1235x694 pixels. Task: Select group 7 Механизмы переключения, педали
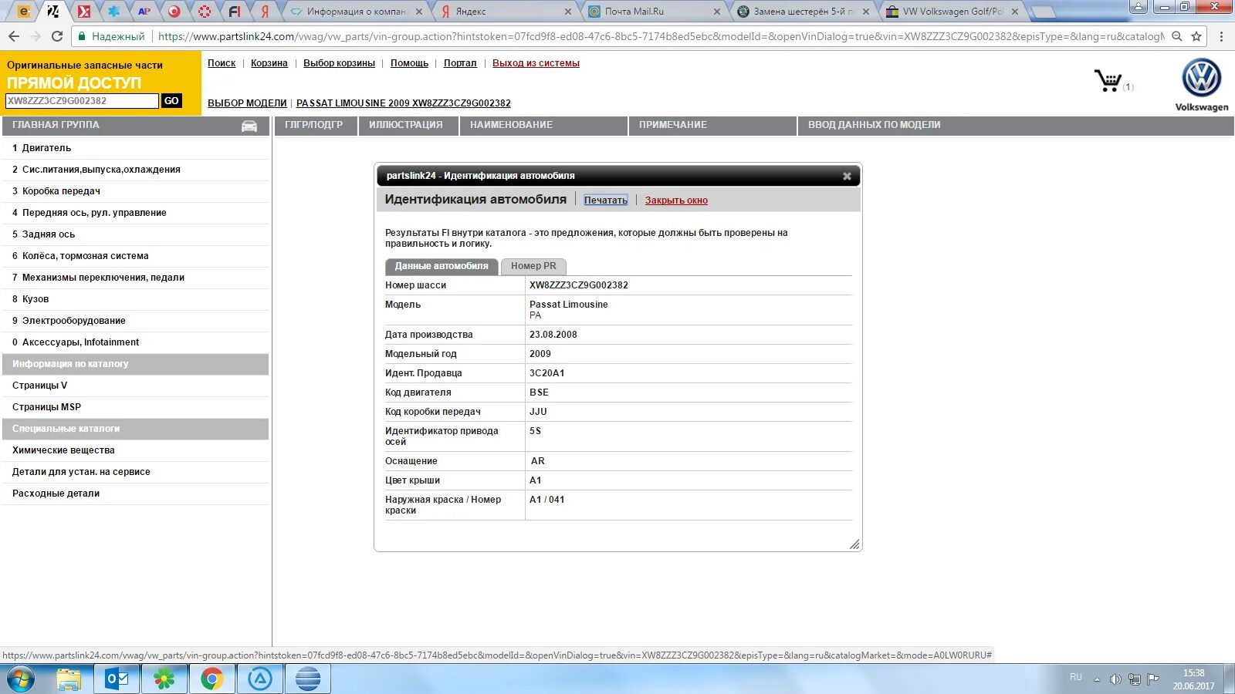tap(136, 278)
